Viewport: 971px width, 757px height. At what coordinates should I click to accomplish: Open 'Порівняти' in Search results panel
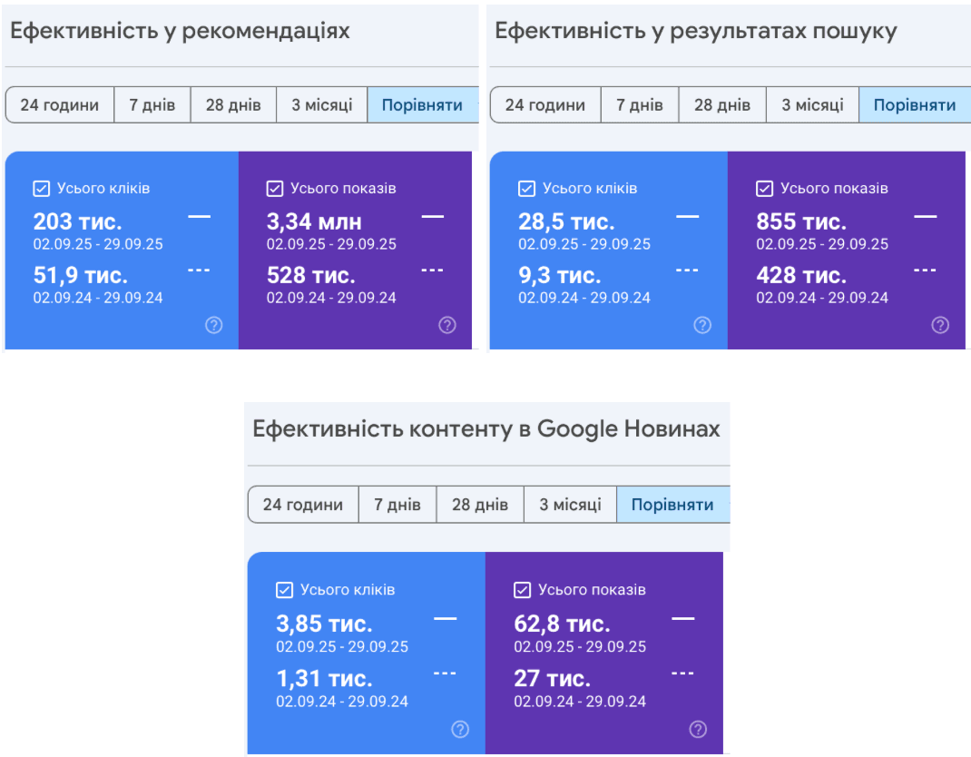[x=914, y=105]
